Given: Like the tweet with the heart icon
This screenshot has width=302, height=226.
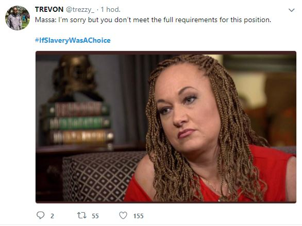Looking at the screenshot, I should (x=123, y=215).
